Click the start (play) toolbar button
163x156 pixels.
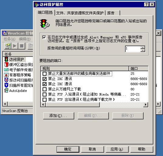coord(15,46)
